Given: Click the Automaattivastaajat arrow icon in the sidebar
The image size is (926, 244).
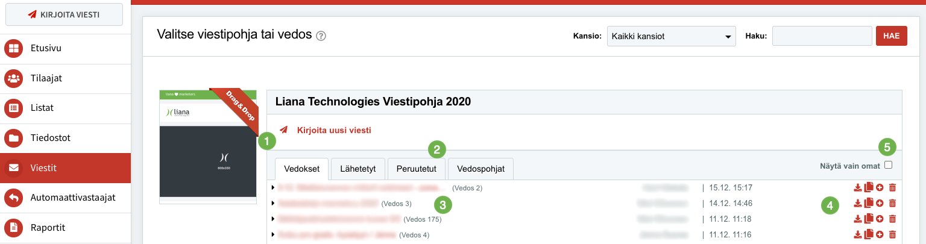Looking at the screenshot, I should pyautogui.click(x=13, y=198).
